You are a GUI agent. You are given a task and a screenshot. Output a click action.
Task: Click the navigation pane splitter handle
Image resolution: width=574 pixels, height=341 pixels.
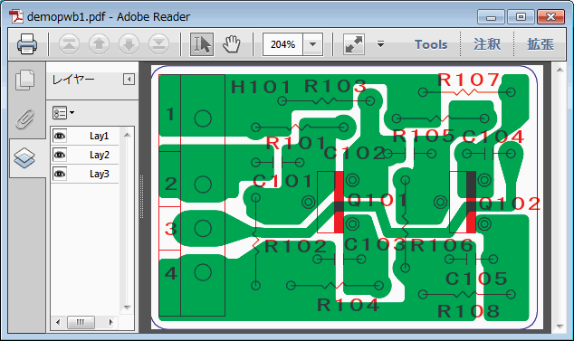[141, 197]
